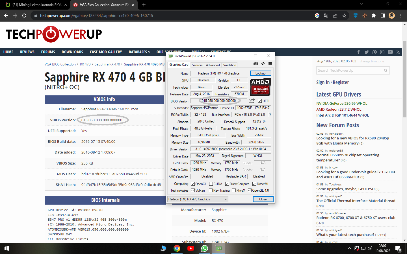Open the Extensions puzzle icon
The height and width of the screenshot is (254, 407).
[x=374, y=16]
